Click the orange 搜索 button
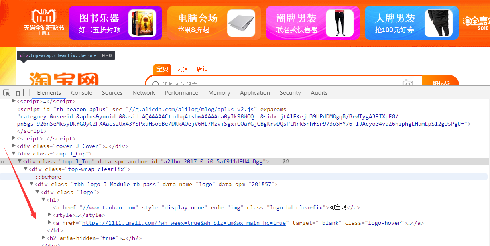Image resolution: width=490 pixels, height=246 pixels. click(x=441, y=81)
